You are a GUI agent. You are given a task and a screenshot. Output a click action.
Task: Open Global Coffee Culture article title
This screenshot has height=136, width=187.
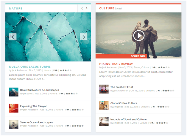(124, 103)
